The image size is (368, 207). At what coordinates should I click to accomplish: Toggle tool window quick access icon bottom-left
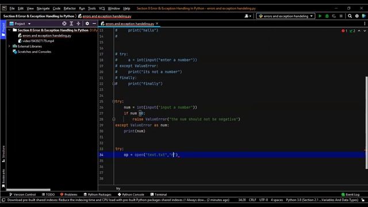[3, 200]
